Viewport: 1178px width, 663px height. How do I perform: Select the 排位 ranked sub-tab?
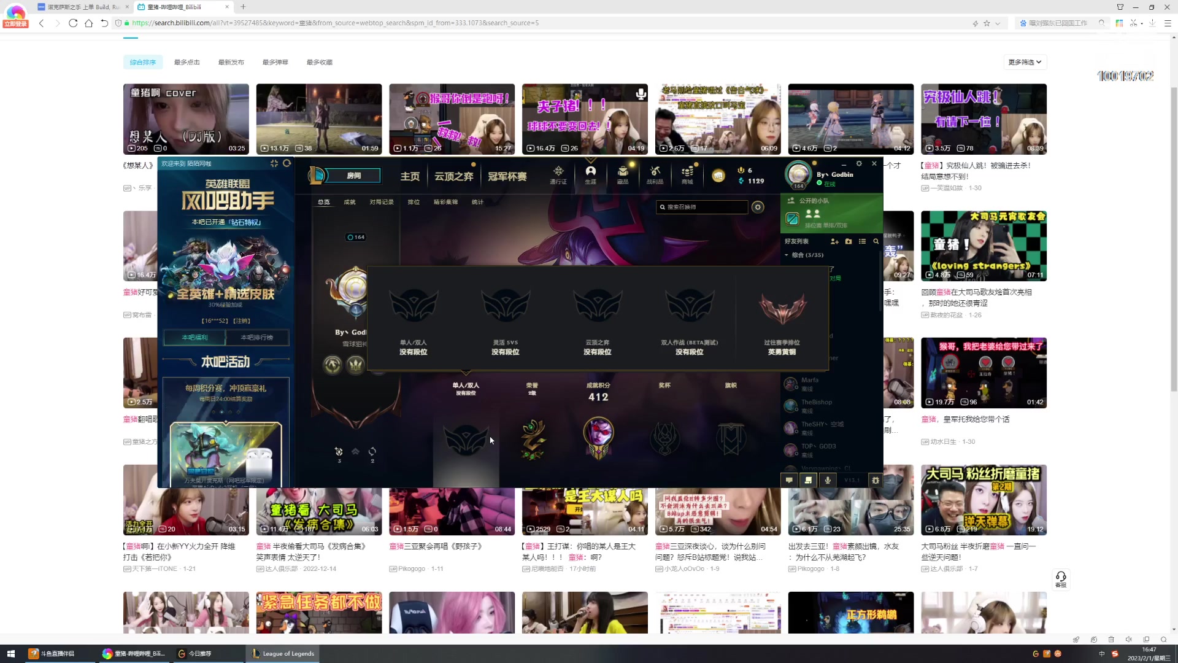pos(414,202)
